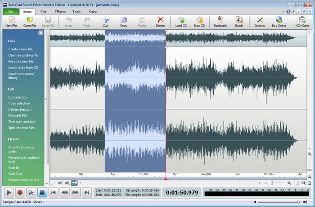Switch to the Effects ribbon tab
This screenshot has width=315, height=207.
point(60,11)
